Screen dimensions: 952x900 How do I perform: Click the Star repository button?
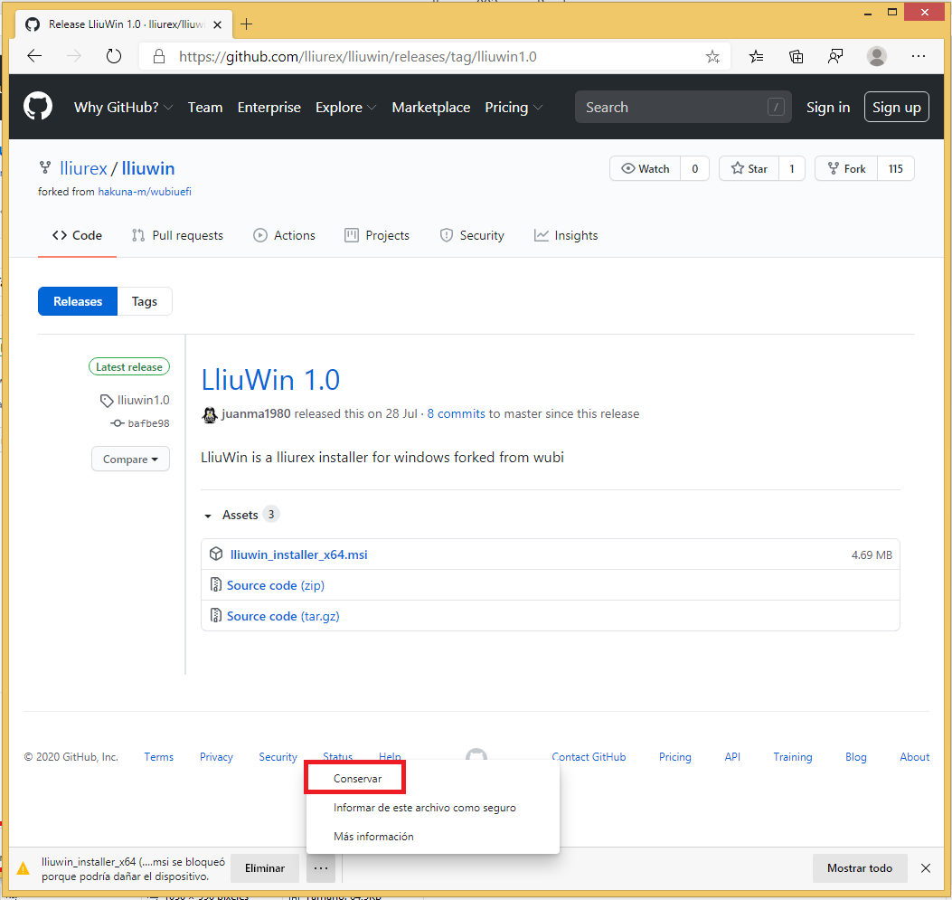tap(749, 168)
